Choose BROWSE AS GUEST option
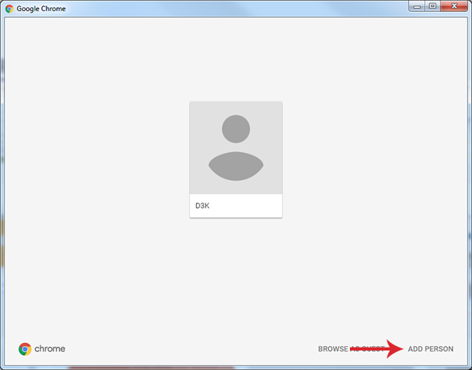The image size is (472, 370). (x=351, y=349)
